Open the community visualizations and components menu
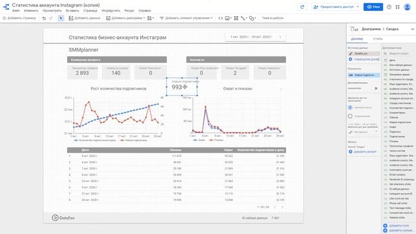The image size is (416, 234). pos(150,18)
